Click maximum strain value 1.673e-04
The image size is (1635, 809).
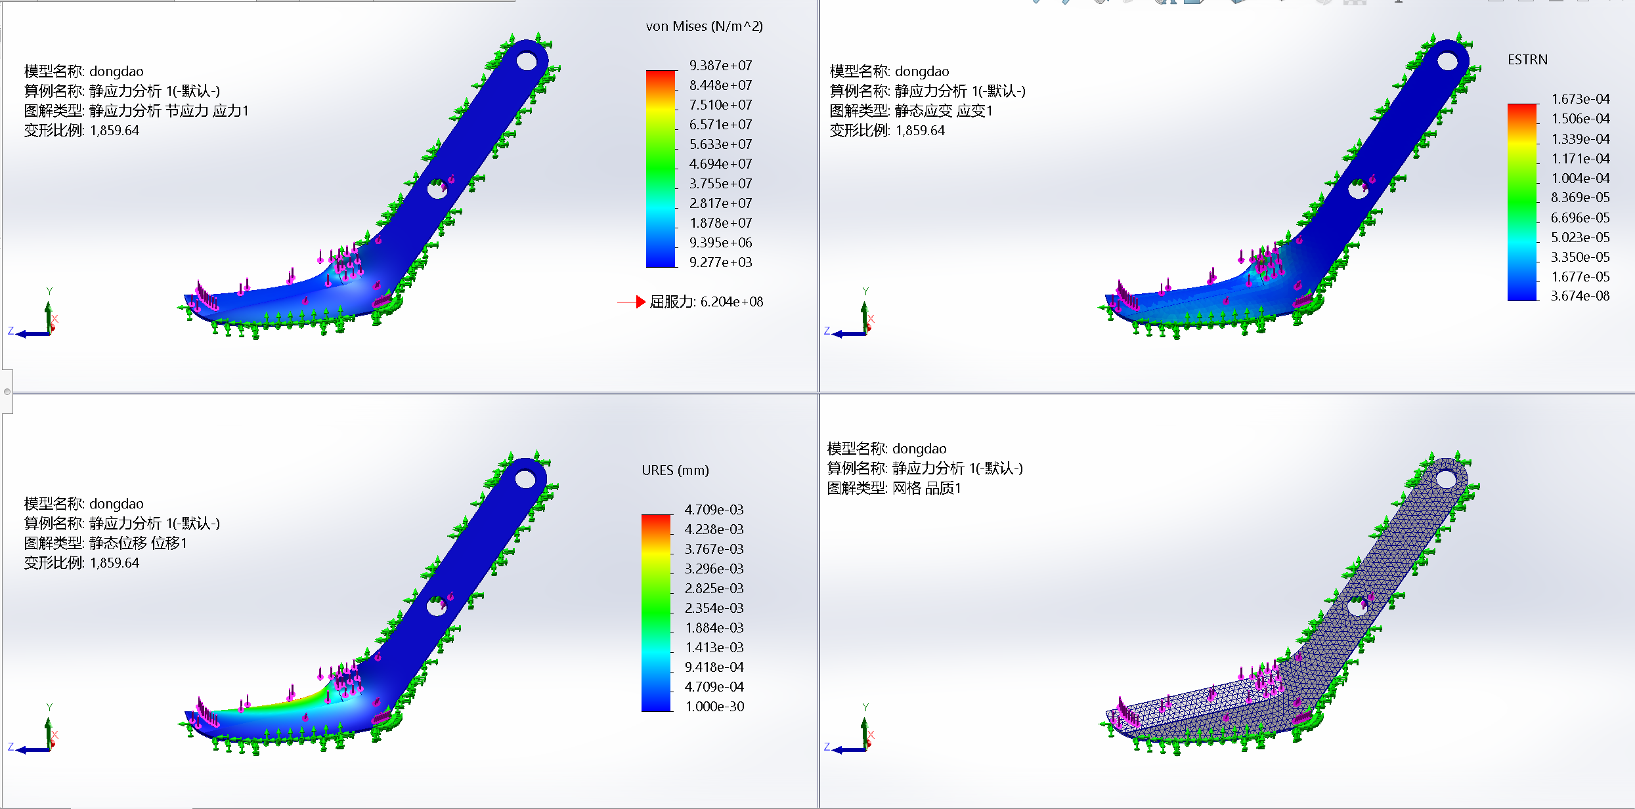click(x=1580, y=99)
